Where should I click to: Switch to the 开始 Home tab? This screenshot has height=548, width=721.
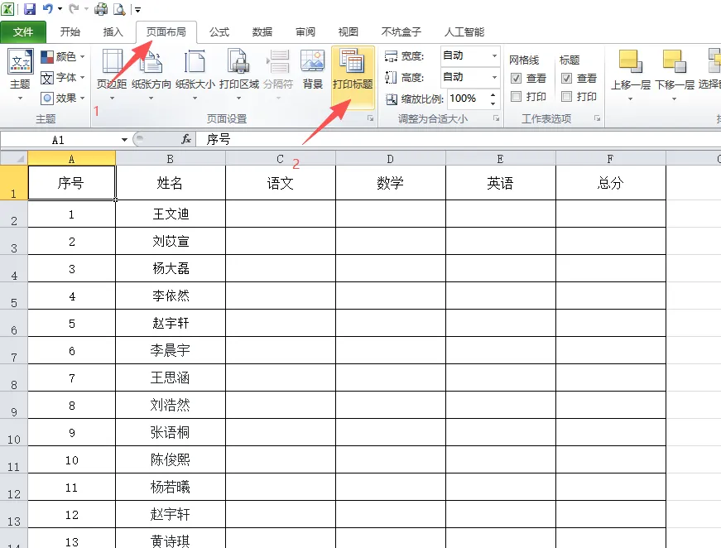coord(70,31)
